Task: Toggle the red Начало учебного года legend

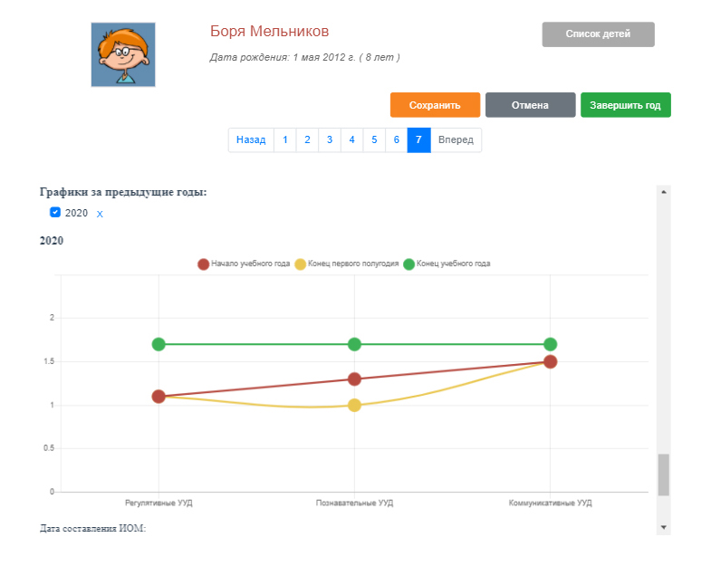Action: coord(244,264)
